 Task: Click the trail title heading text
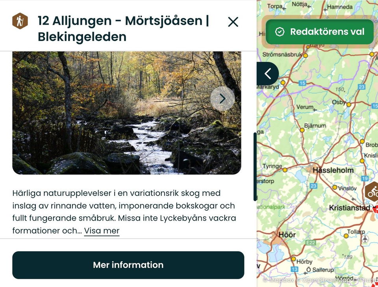pos(123,29)
